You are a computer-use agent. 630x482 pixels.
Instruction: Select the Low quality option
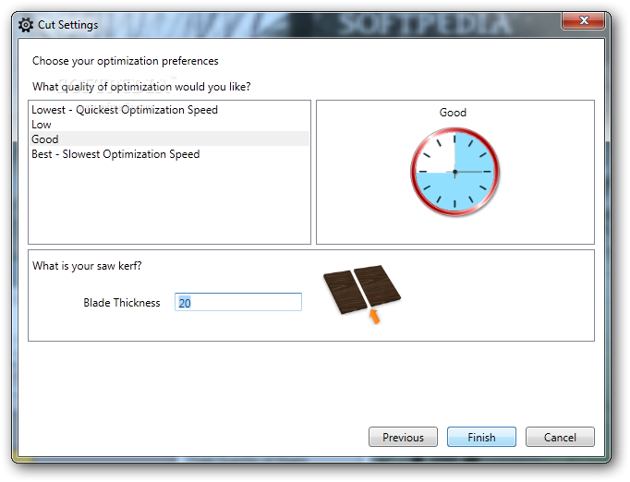[x=169, y=125]
